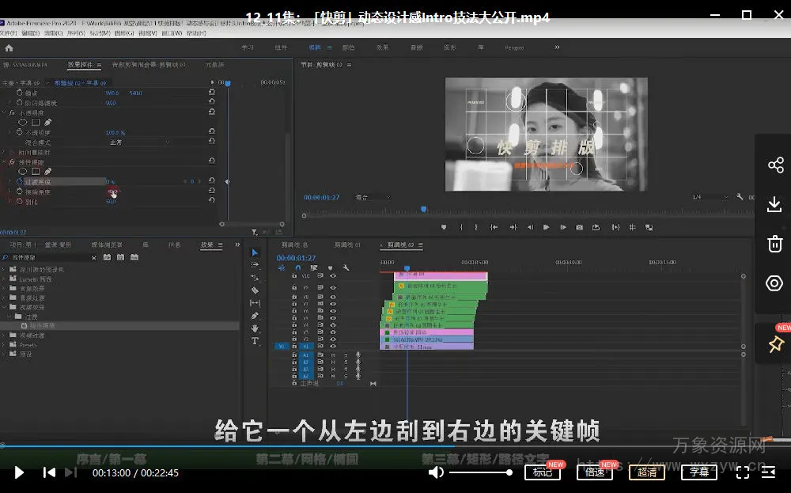Screen dimensions: 791x493
Task: Open the 颜色 workspace tab
Action: coord(348,47)
